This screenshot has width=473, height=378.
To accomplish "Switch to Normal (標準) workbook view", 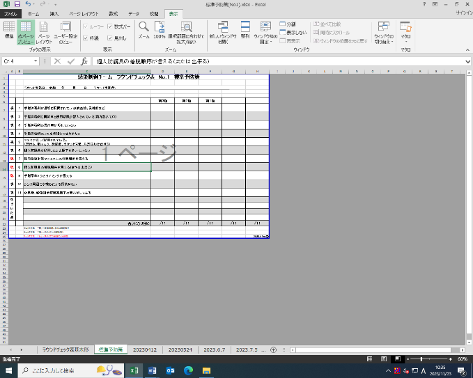I will point(9,31).
